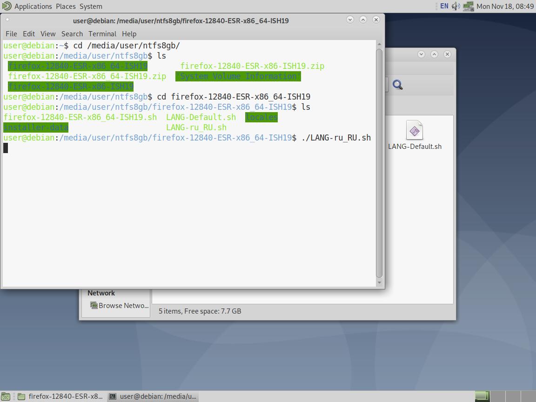The width and height of the screenshot is (536, 402).
Task: Maximize the terminal window
Action: pos(363,20)
